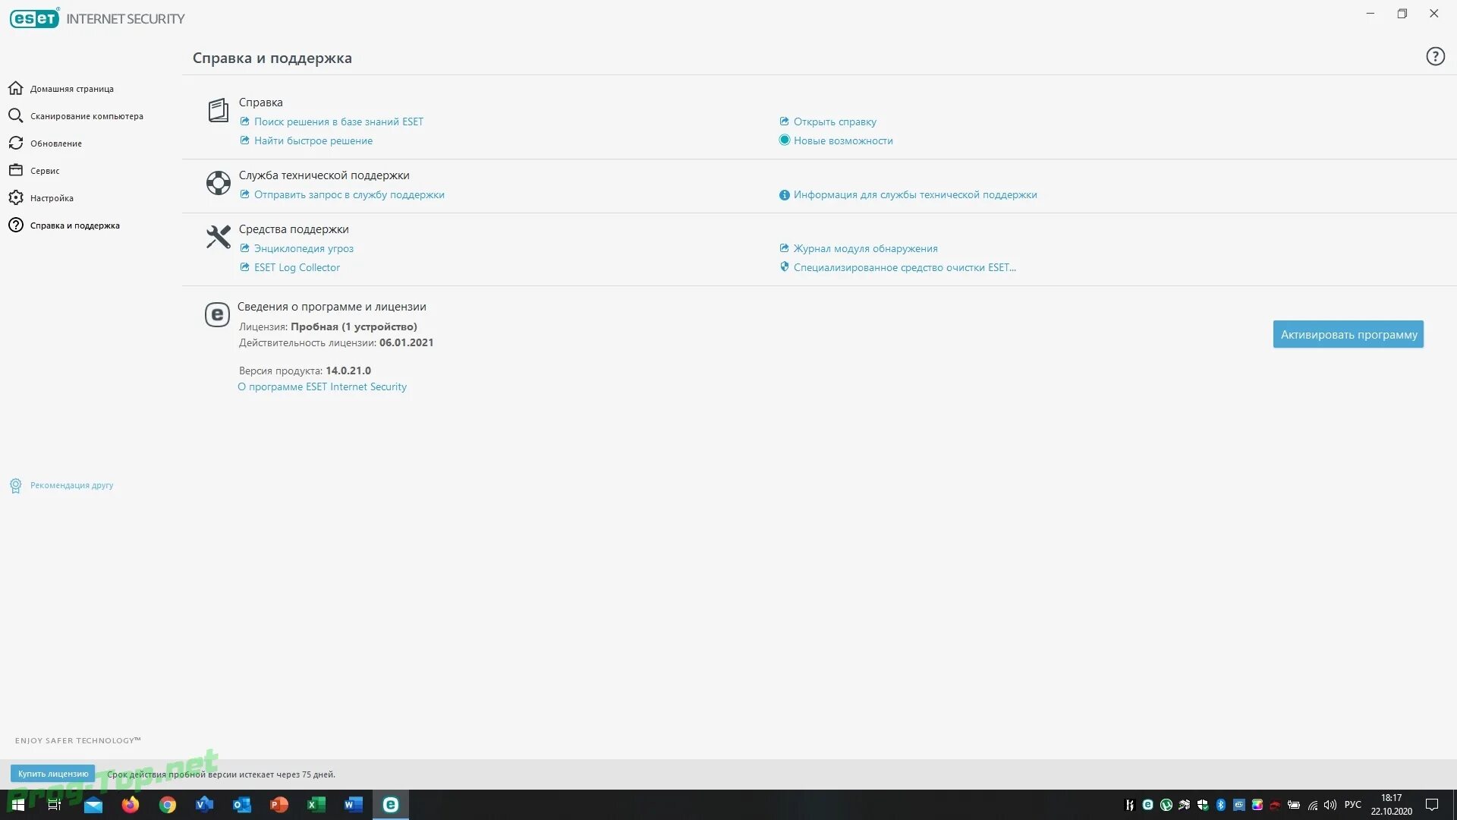Click the refresh icon for Обновление
The height and width of the screenshot is (820, 1457).
[x=15, y=143]
